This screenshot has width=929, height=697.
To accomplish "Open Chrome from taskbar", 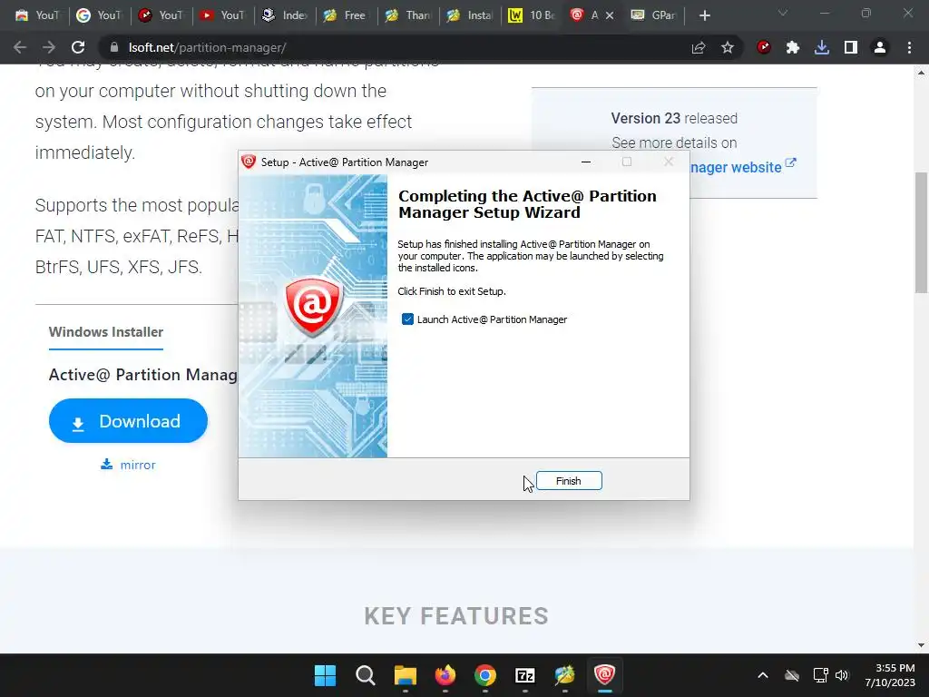I will [485, 675].
